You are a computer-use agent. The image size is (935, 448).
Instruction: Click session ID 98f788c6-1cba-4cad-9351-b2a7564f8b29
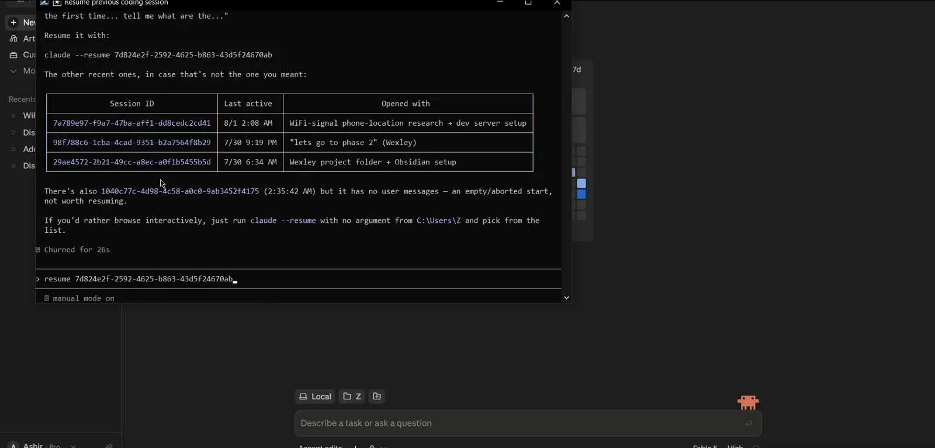pyautogui.click(x=132, y=142)
